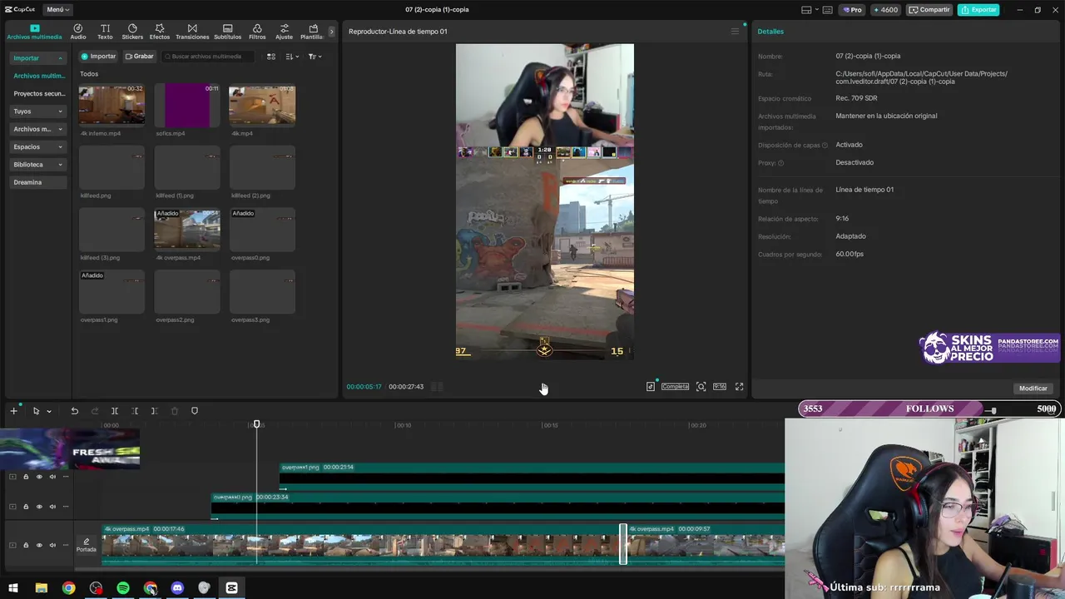Open the window layout dropdown in title bar

point(809,10)
